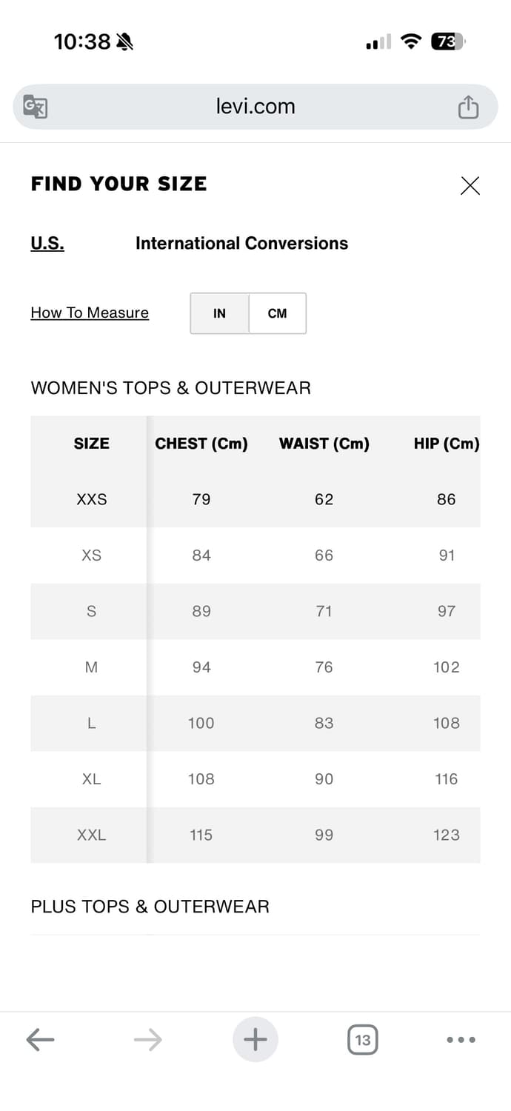The image size is (511, 1111).
Task: Open the three-dot browser menu
Action: 461,1040
